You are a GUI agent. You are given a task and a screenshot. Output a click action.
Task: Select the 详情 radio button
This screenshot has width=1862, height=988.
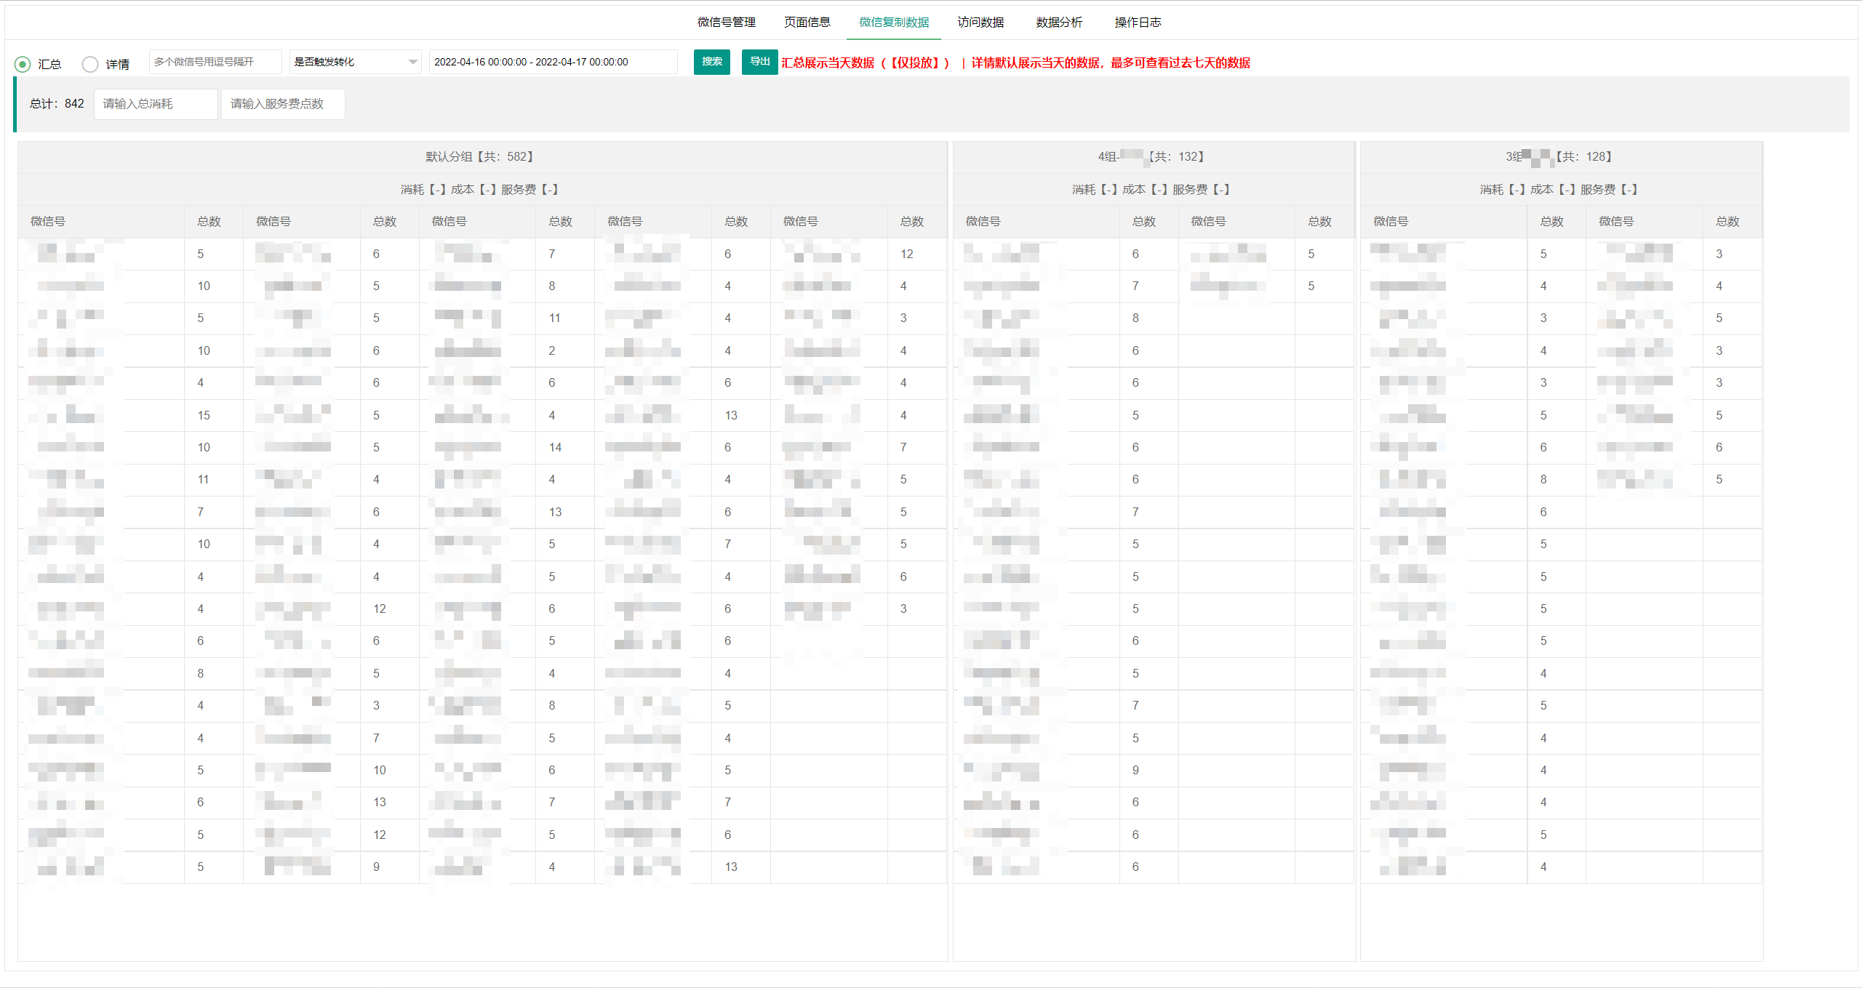pos(90,64)
